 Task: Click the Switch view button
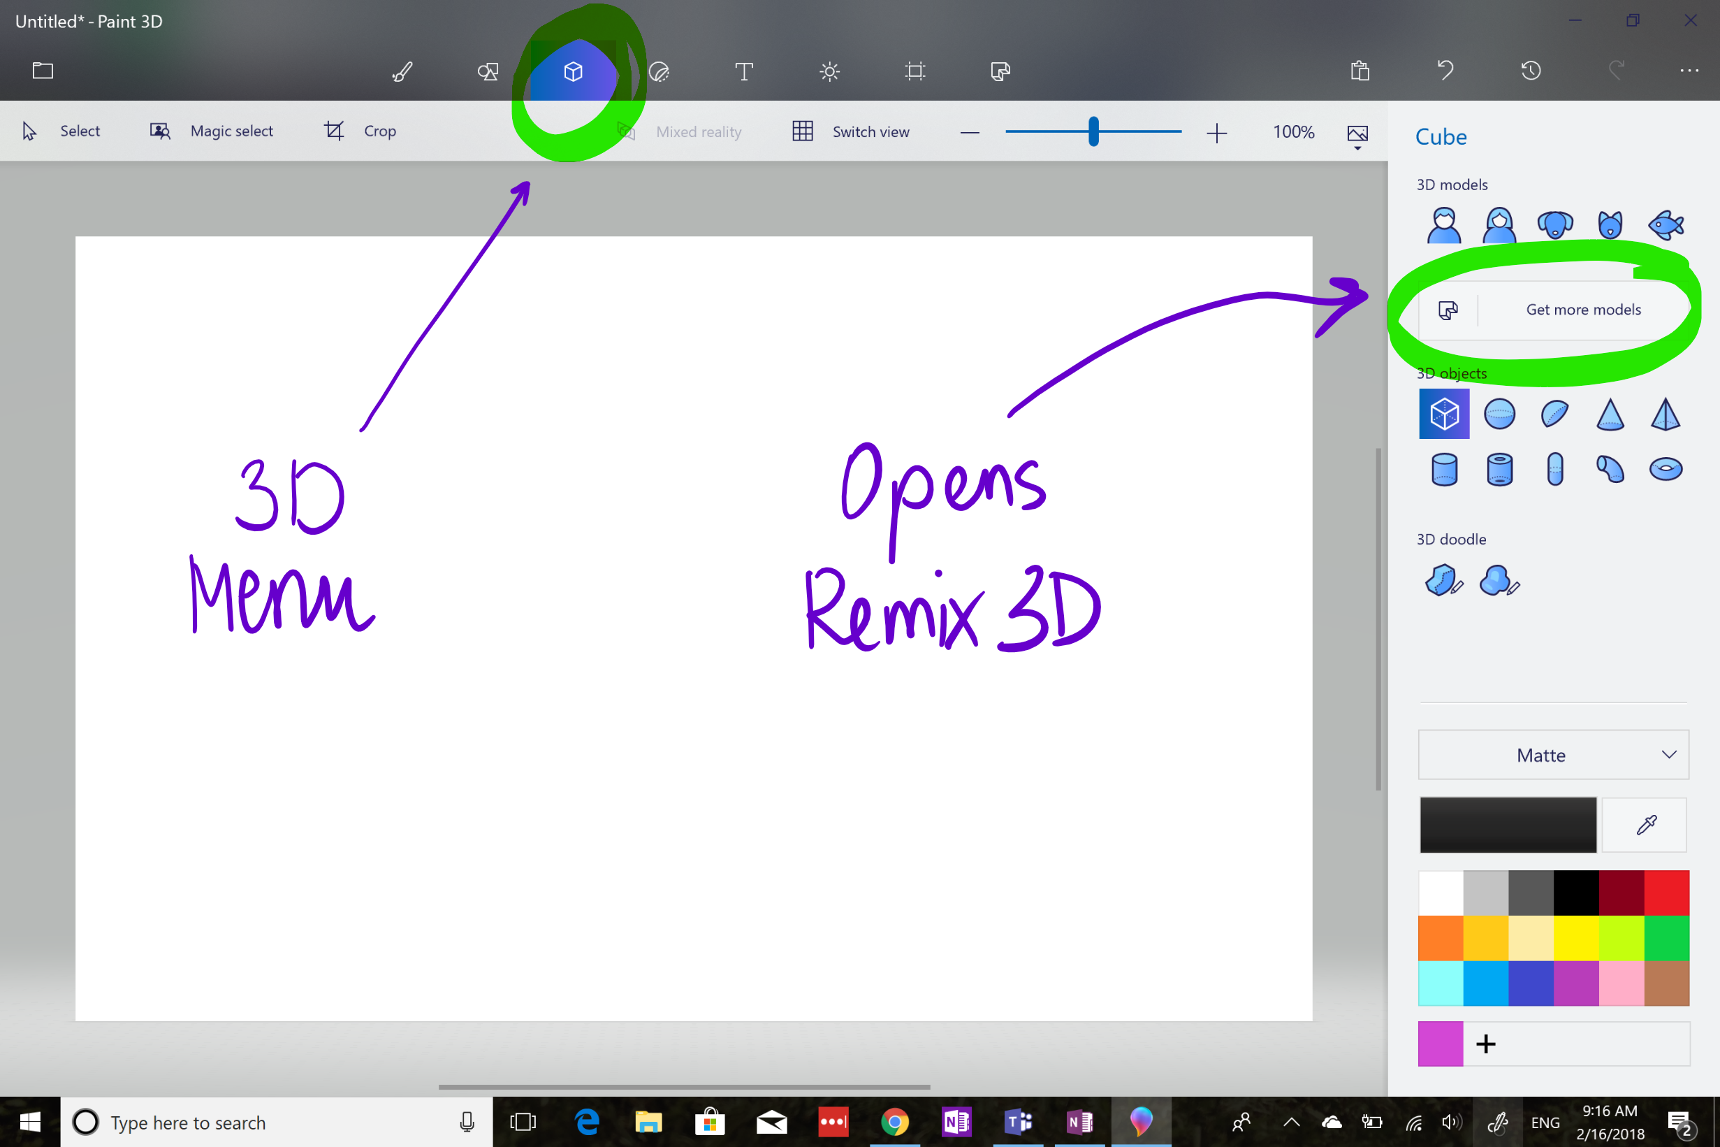pos(852,131)
